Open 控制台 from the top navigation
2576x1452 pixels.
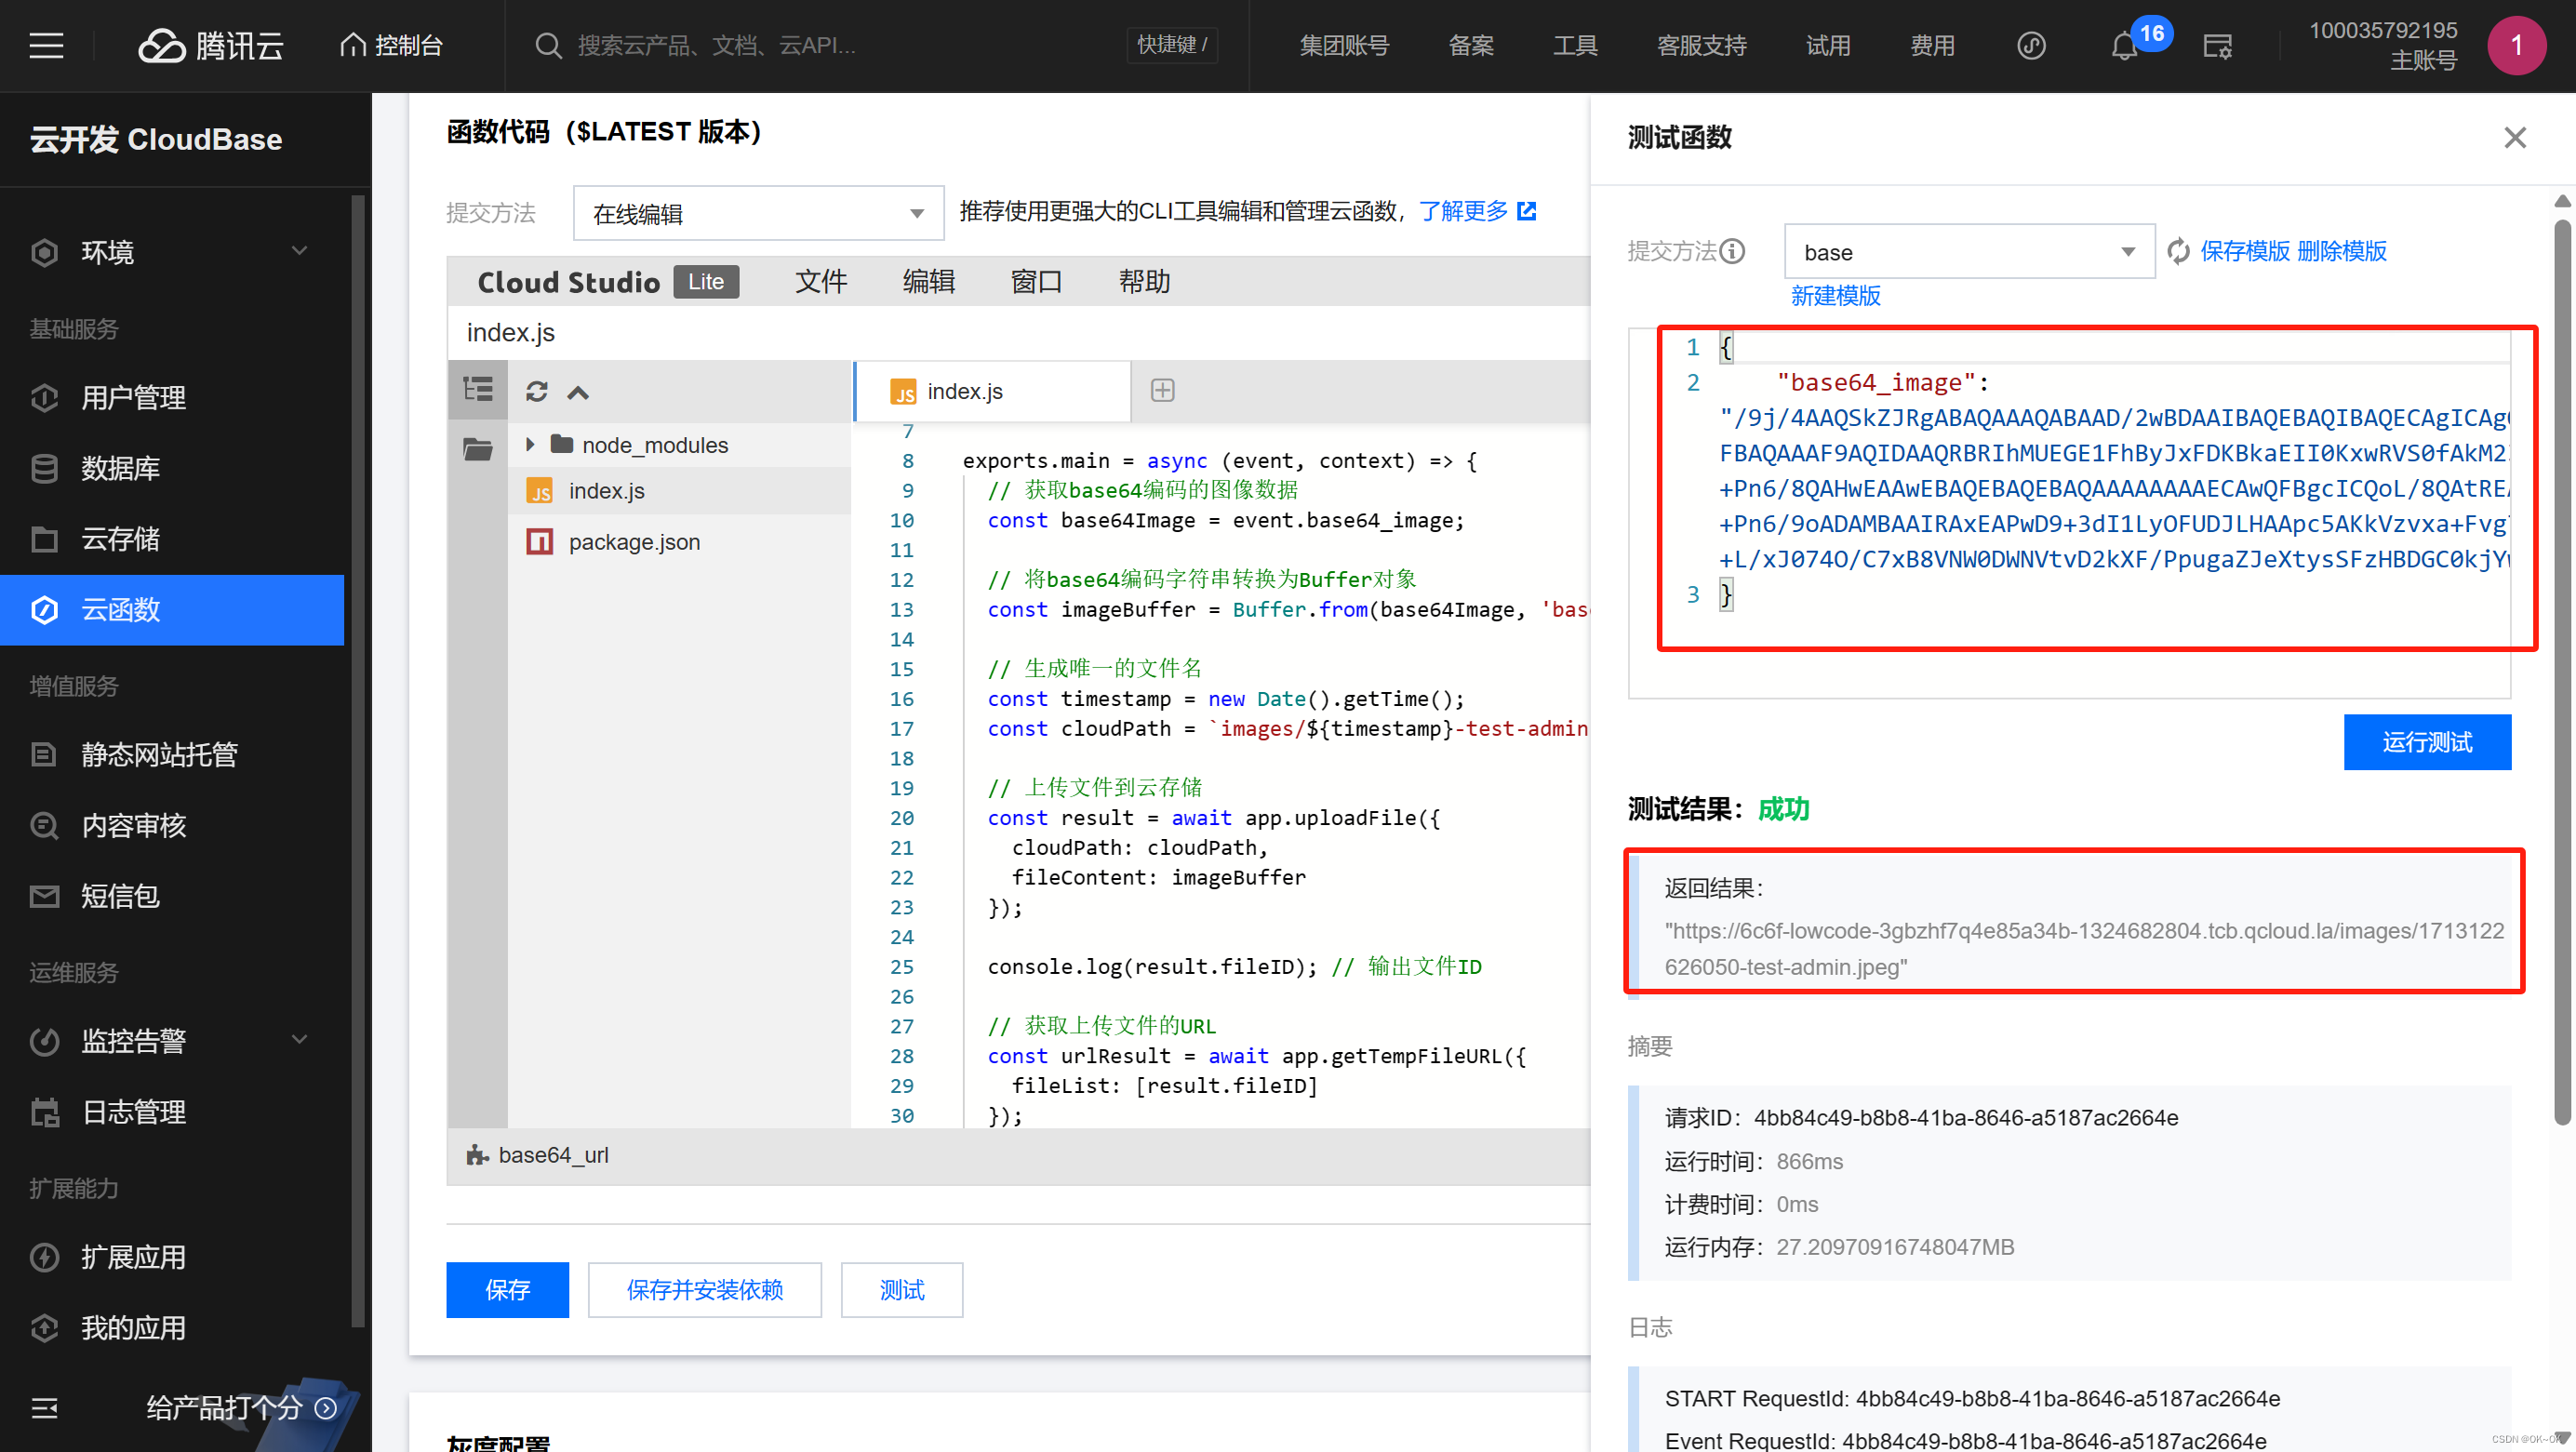[392, 45]
